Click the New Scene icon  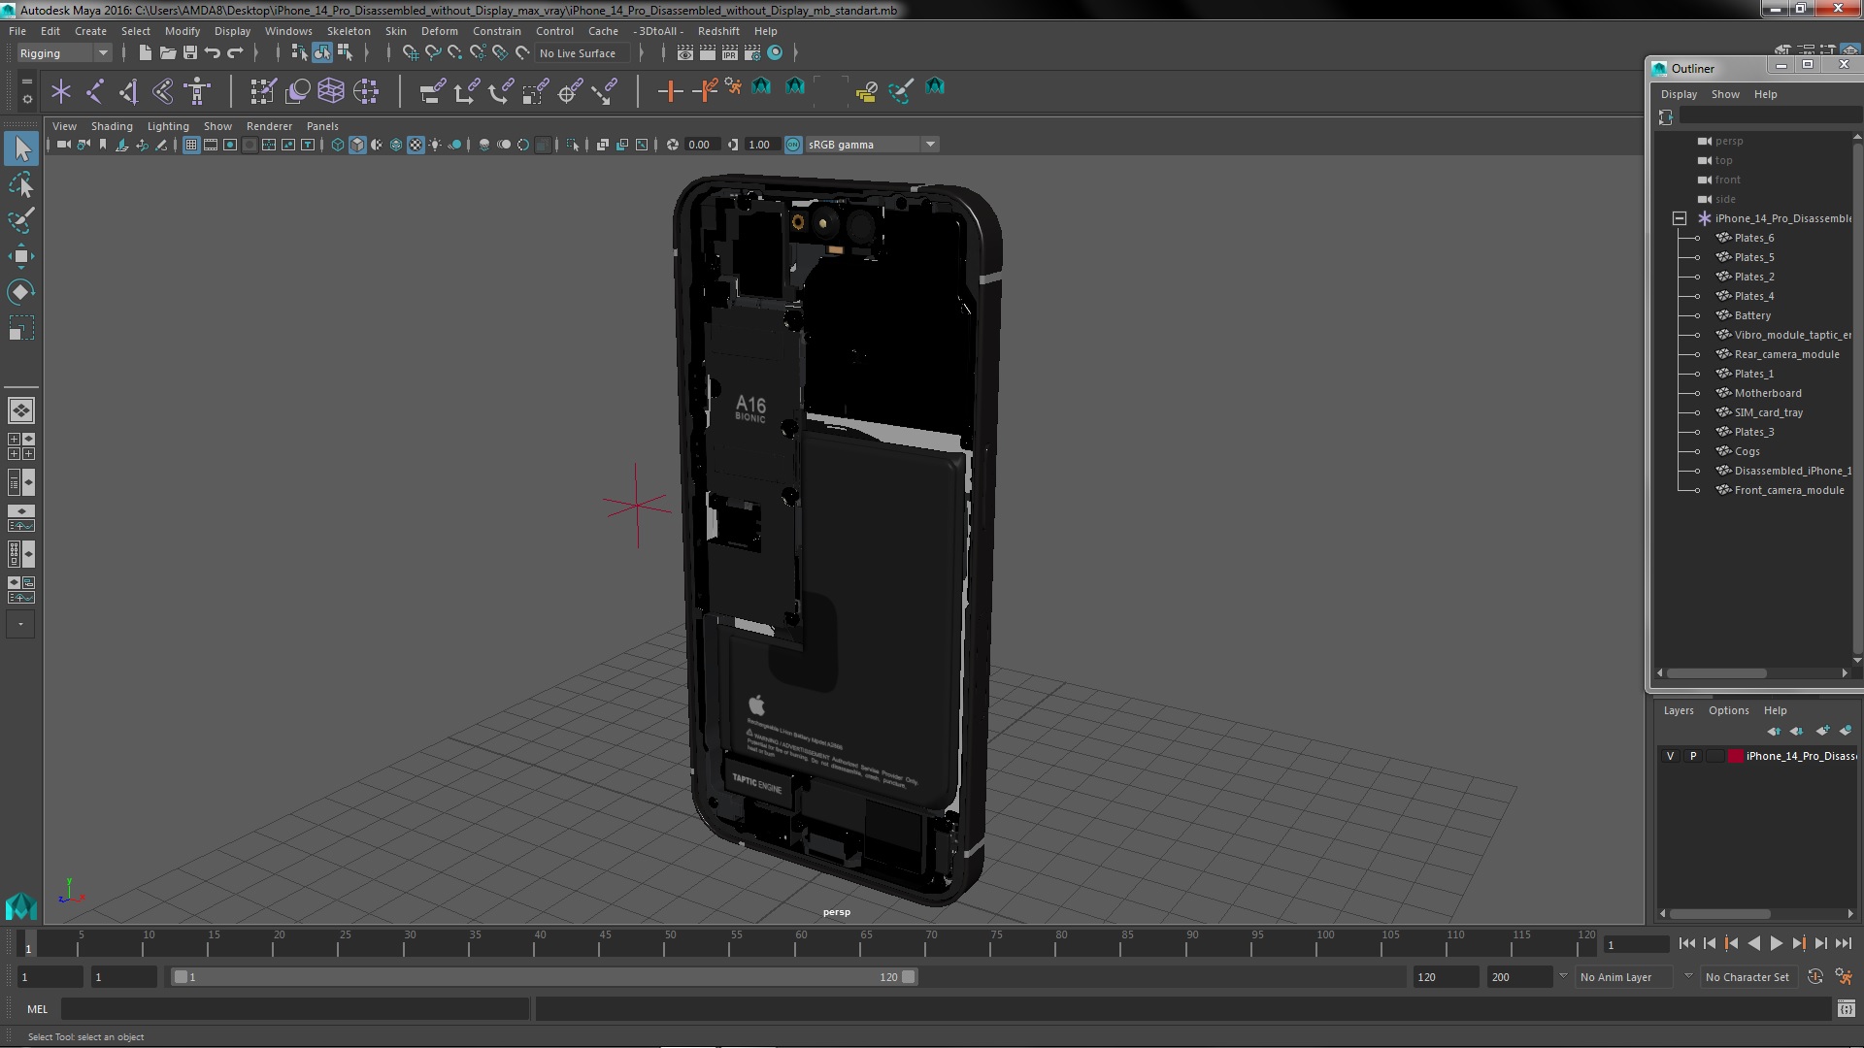pos(145,52)
